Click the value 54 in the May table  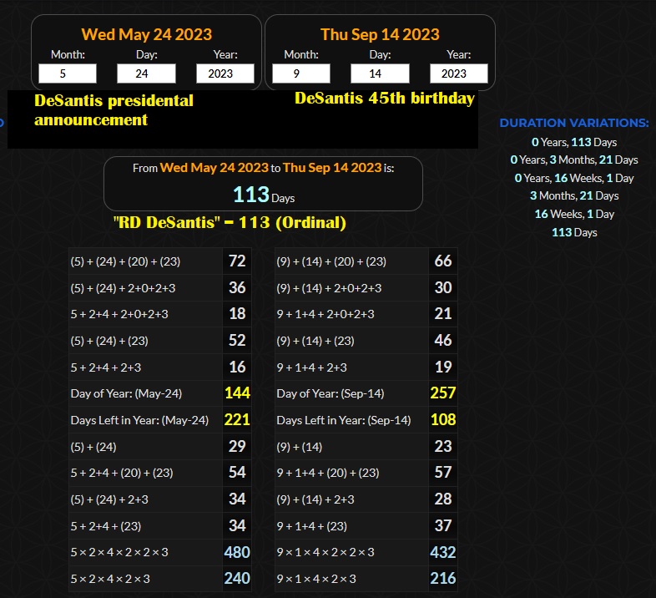click(237, 473)
